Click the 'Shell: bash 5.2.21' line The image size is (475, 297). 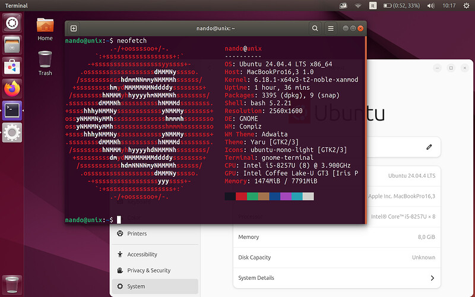[258, 103]
